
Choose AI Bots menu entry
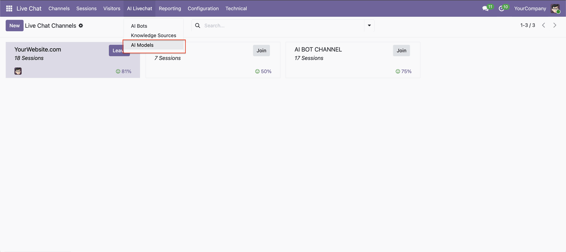click(139, 26)
